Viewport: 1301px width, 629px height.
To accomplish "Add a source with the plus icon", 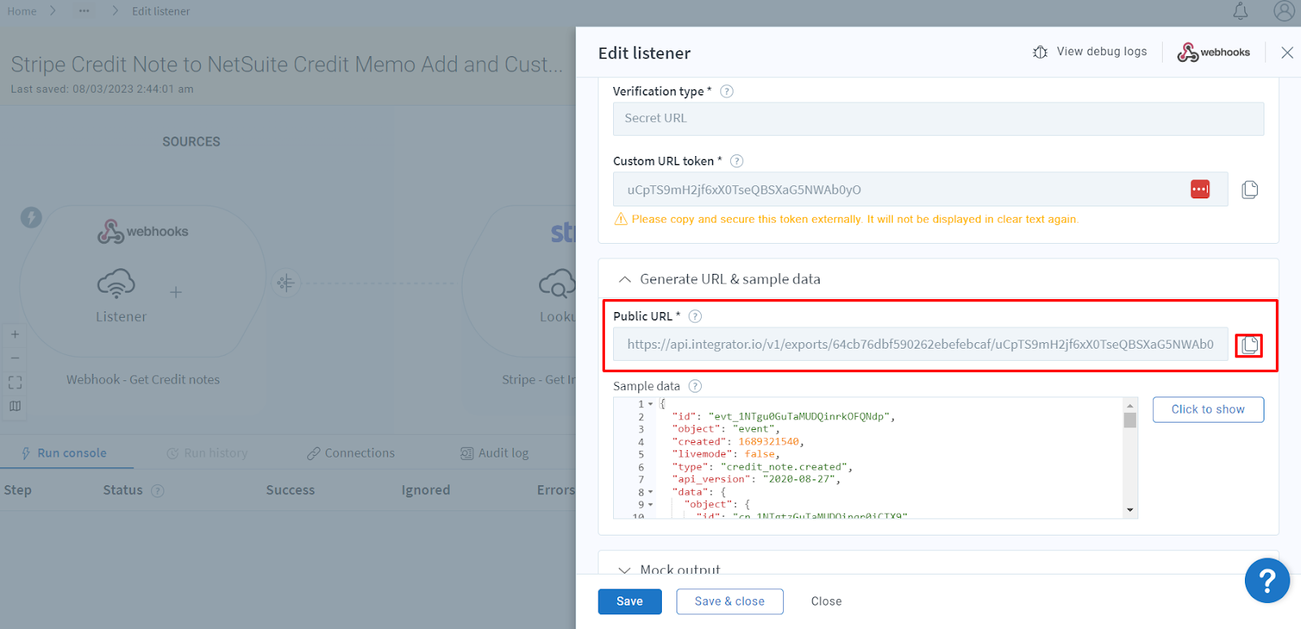I will point(176,292).
